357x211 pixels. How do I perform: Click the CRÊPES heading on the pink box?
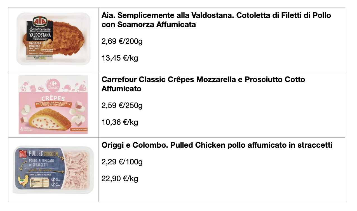53,99
